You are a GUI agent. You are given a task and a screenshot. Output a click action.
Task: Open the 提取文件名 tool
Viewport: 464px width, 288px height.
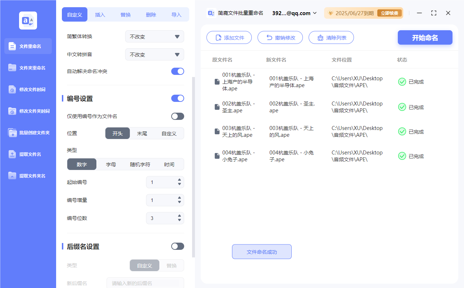point(28,154)
